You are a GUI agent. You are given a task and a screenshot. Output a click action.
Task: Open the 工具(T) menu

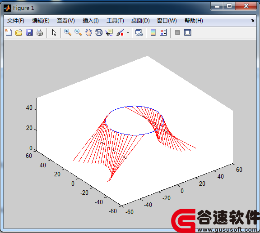[115, 21]
